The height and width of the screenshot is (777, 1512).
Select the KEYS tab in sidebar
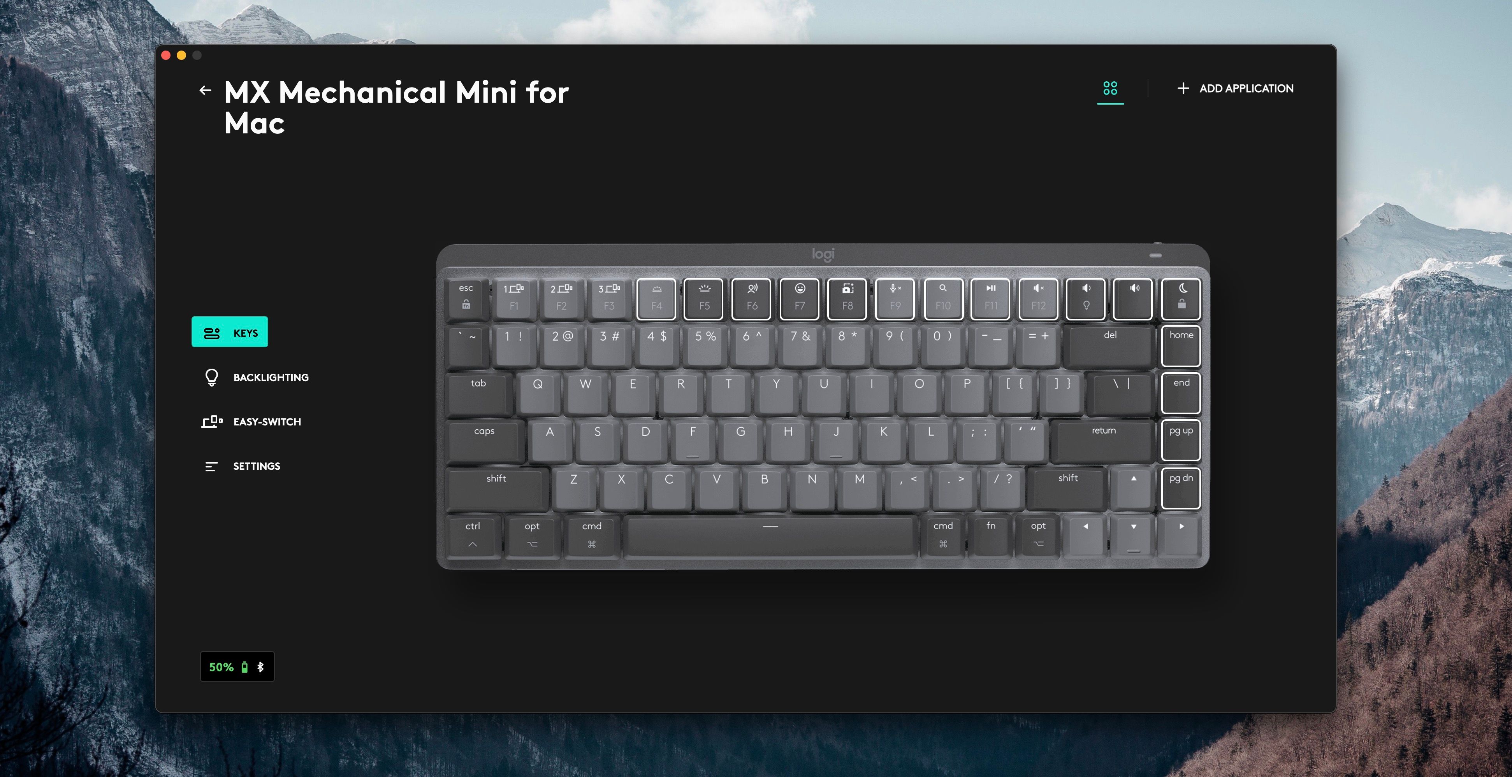pos(230,332)
